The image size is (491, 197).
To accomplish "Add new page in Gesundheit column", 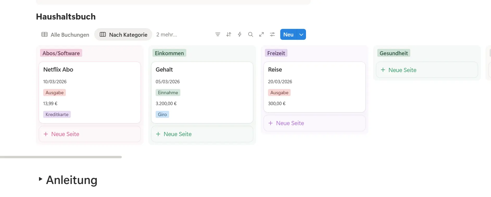I will click(427, 70).
